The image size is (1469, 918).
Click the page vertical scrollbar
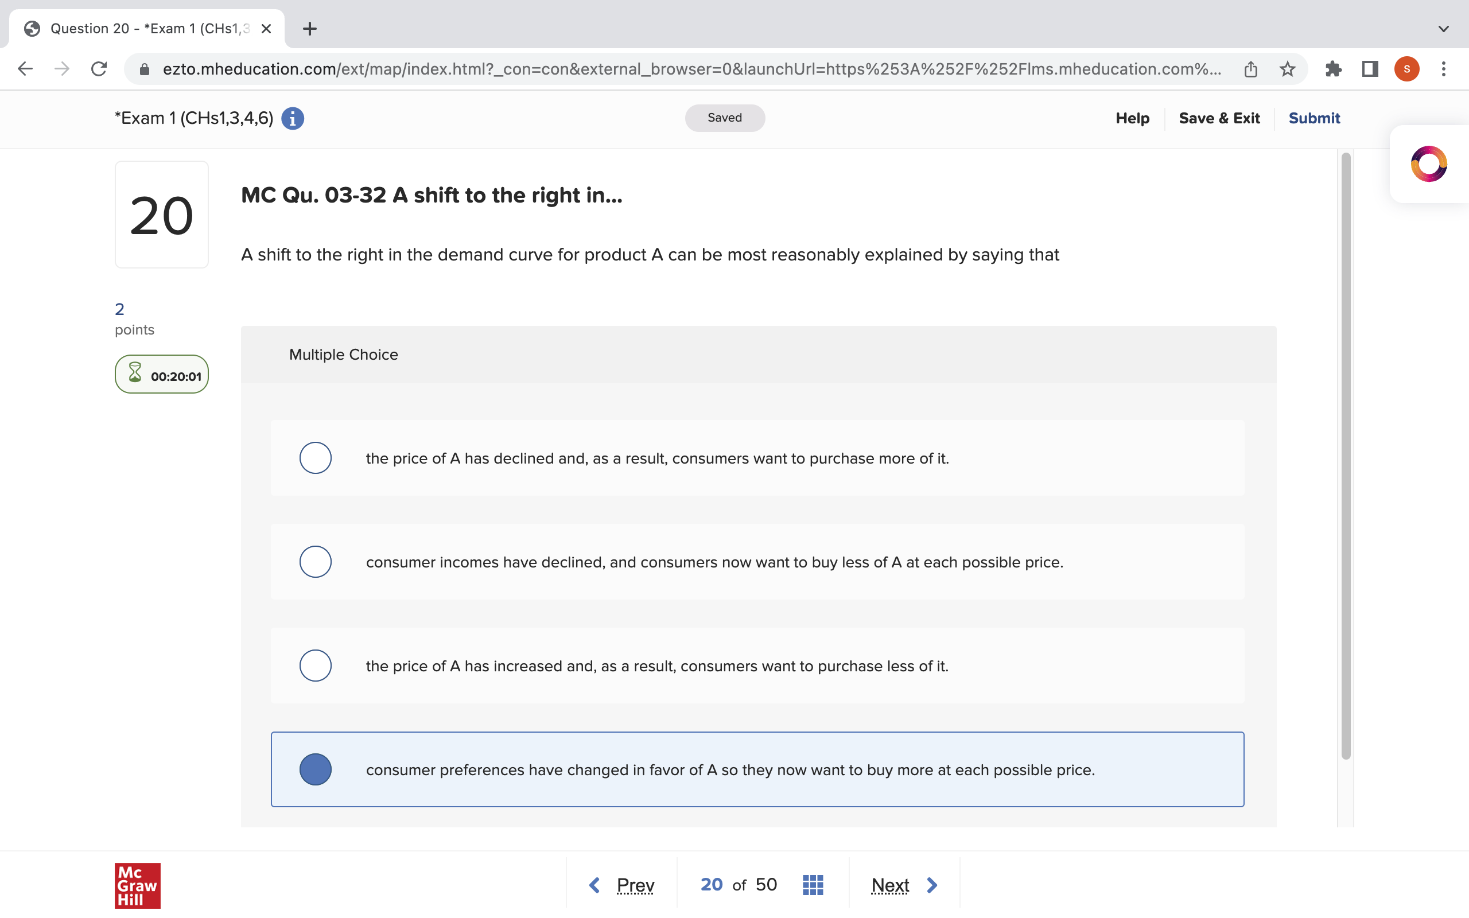1345,456
